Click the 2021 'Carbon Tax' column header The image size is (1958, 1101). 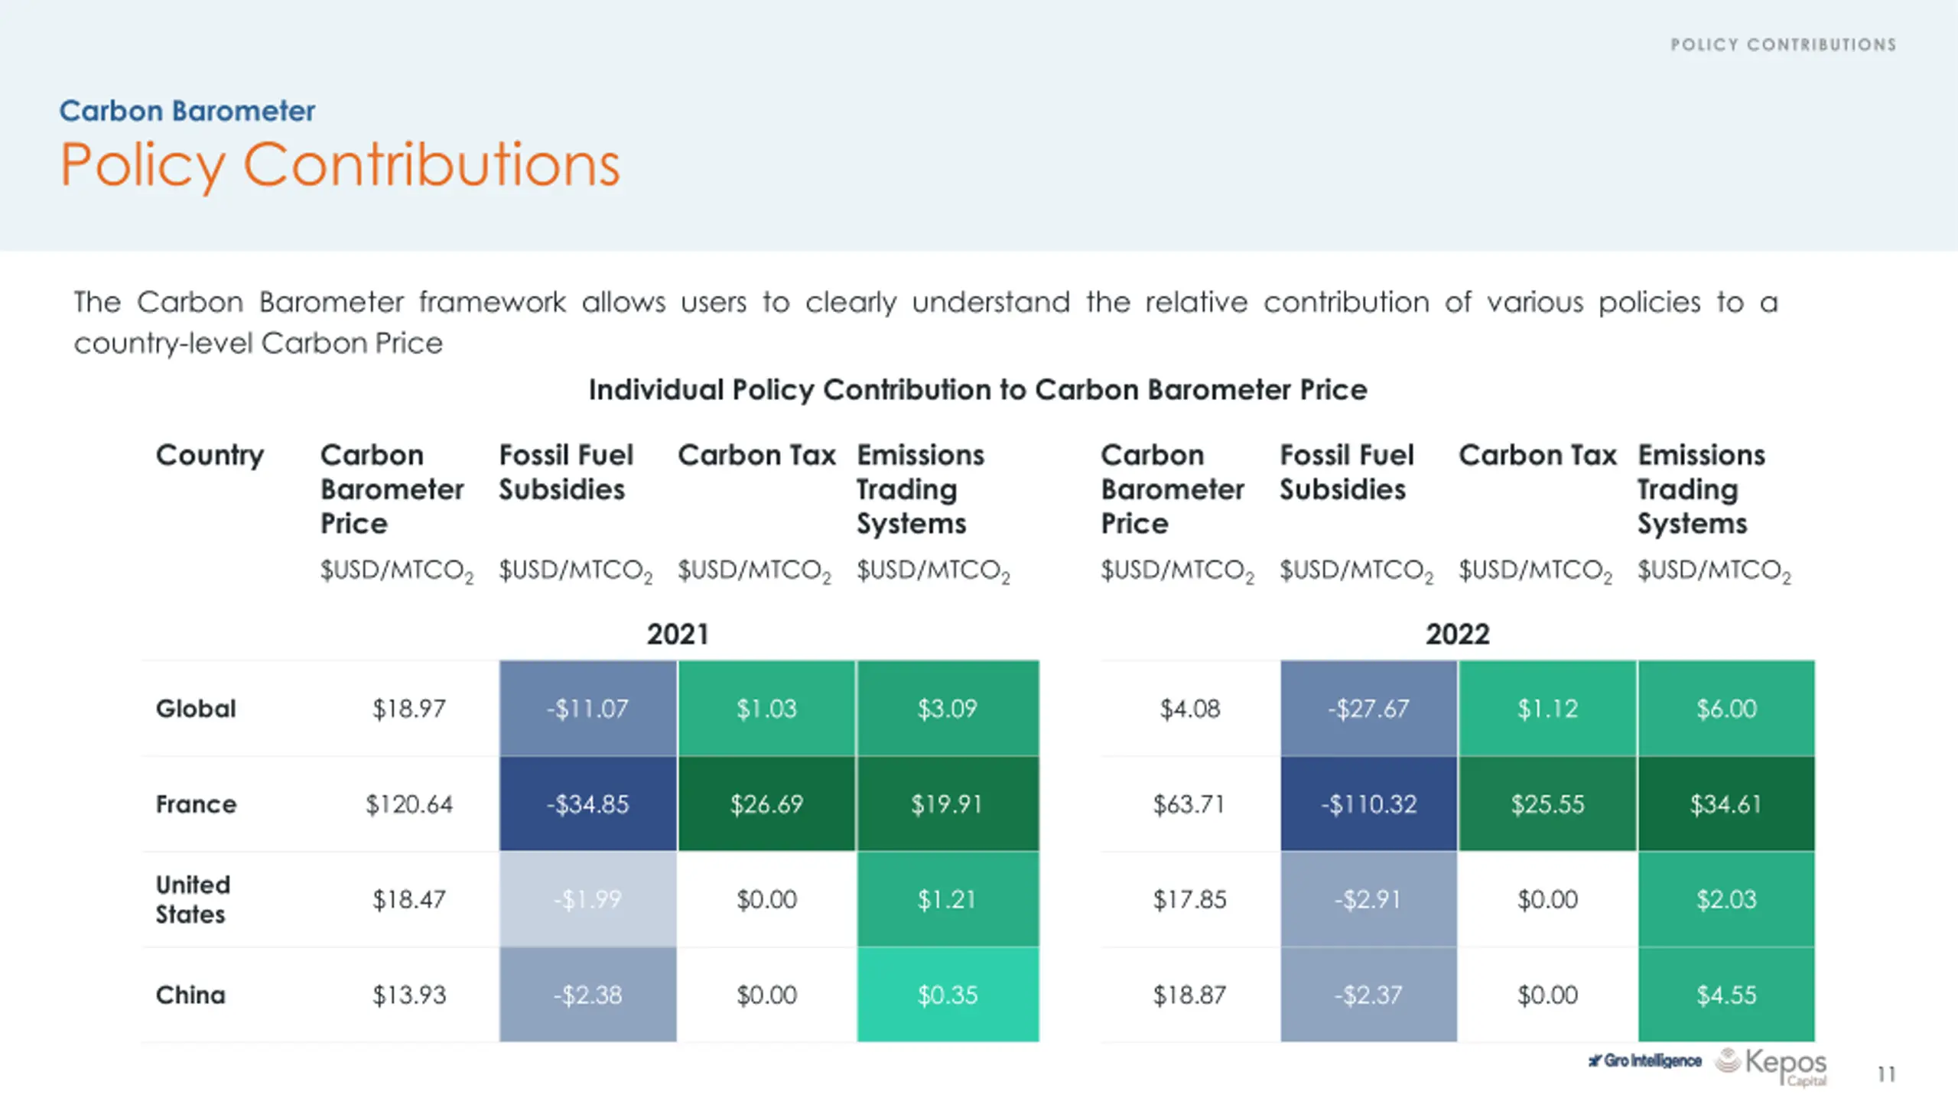click(x=757, y=455)
